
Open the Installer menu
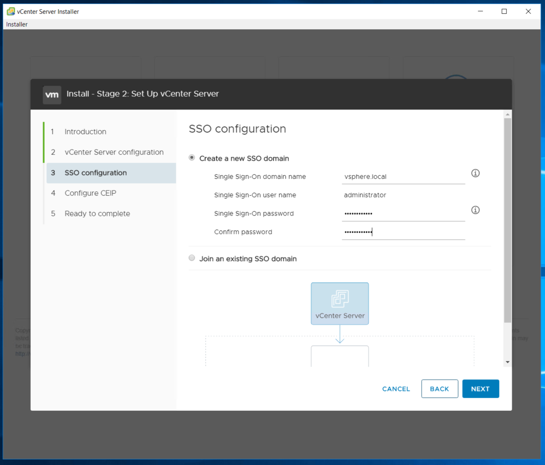coord(17,25)
